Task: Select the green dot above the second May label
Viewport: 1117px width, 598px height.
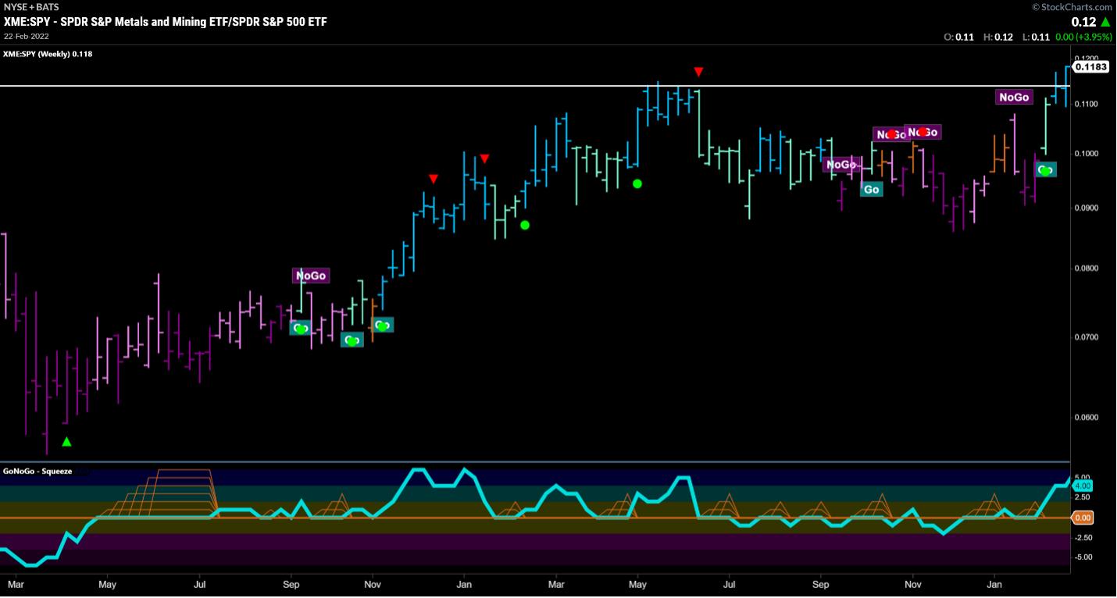Action: point(637,183)
